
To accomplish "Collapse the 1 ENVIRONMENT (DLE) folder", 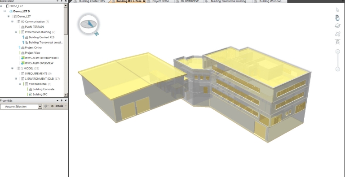I will pos(16,78).
